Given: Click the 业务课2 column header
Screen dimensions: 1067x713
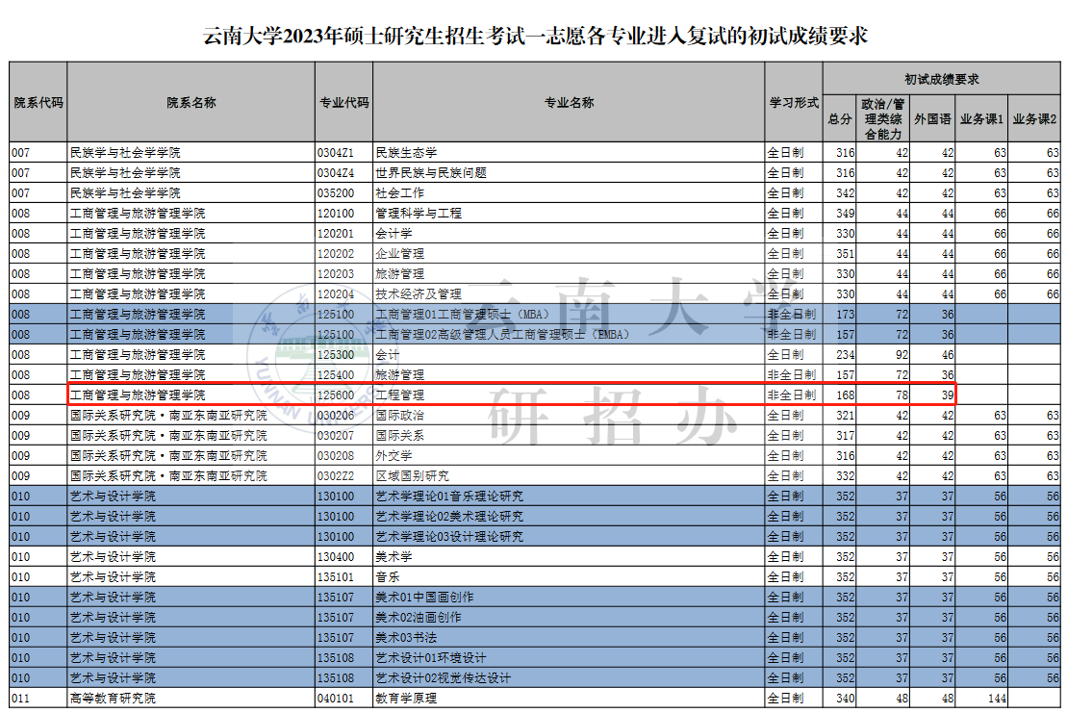Looking at the screenshot, I should 1034,119.
